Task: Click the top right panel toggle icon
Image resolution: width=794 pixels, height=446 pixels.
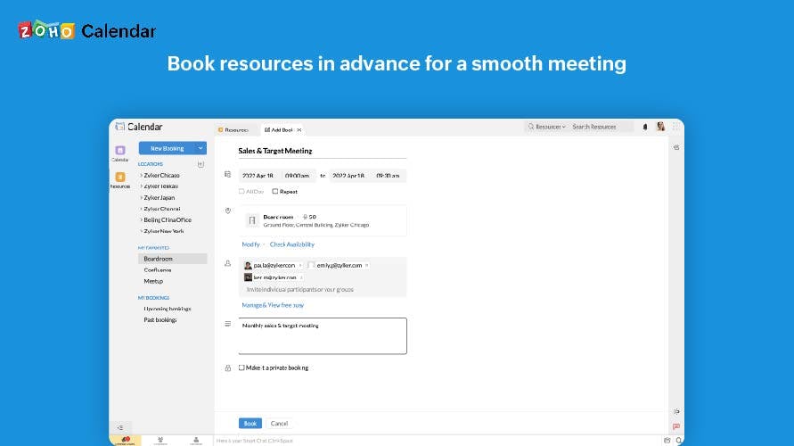Action: click(x=676, y=147)
